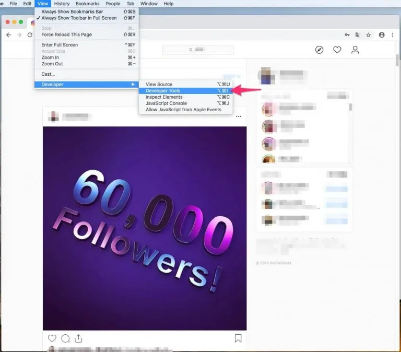The width and height of the screenshot is (401, 352).
Task: Open the Chrome three-dot menu
Action: tap(392, 35)
